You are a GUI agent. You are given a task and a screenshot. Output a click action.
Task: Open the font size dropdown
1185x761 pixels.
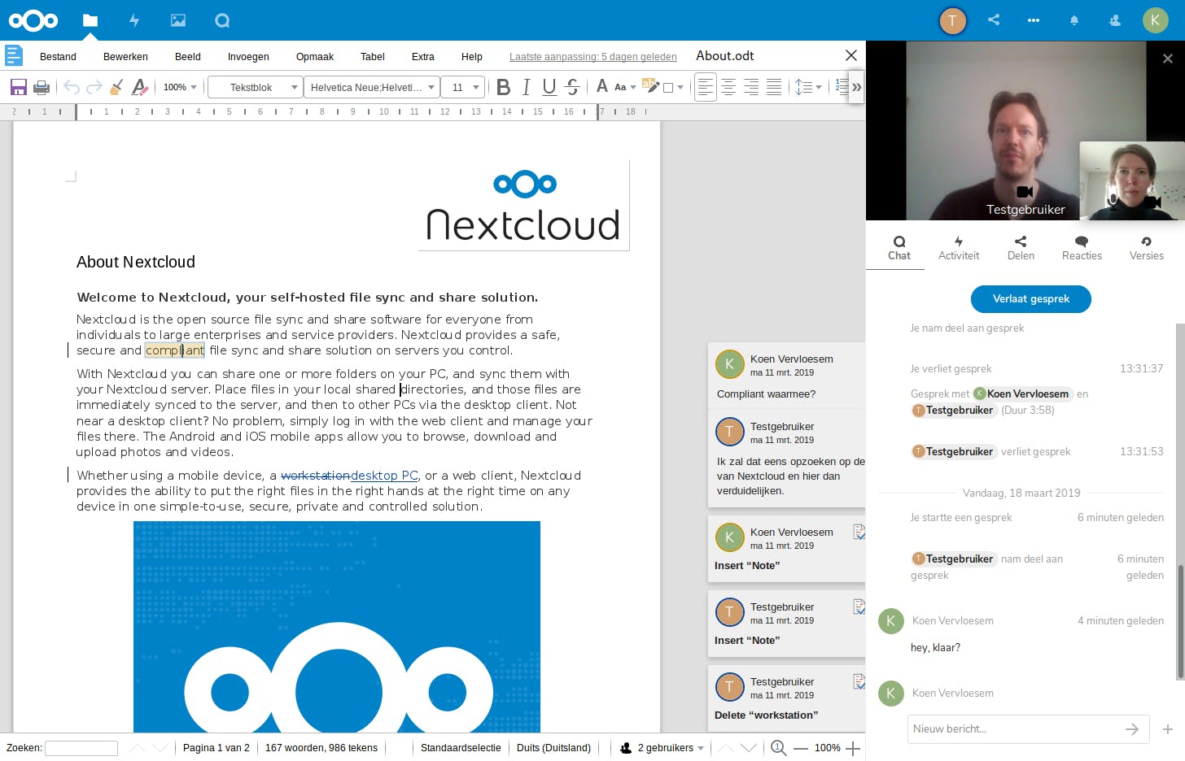[464, 87]
